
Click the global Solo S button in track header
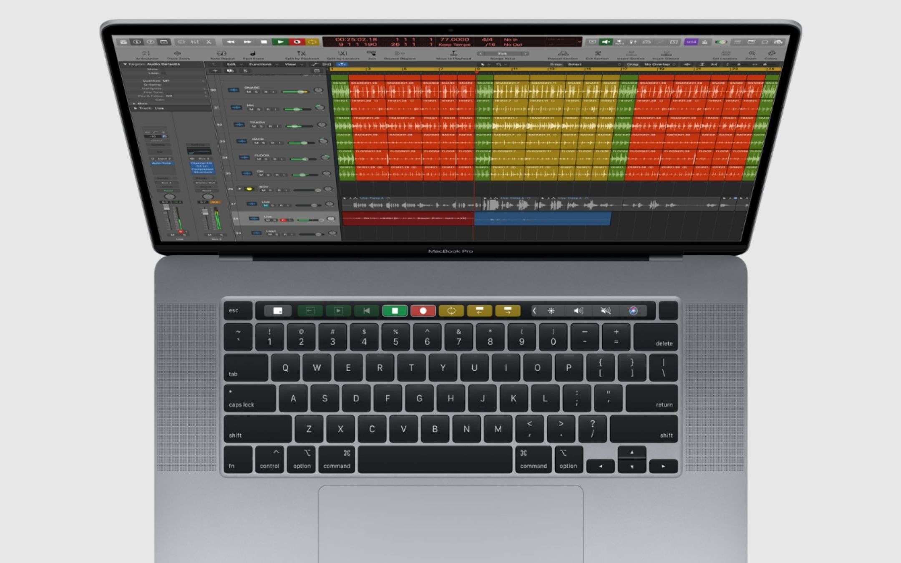click(x=245, y=71)
